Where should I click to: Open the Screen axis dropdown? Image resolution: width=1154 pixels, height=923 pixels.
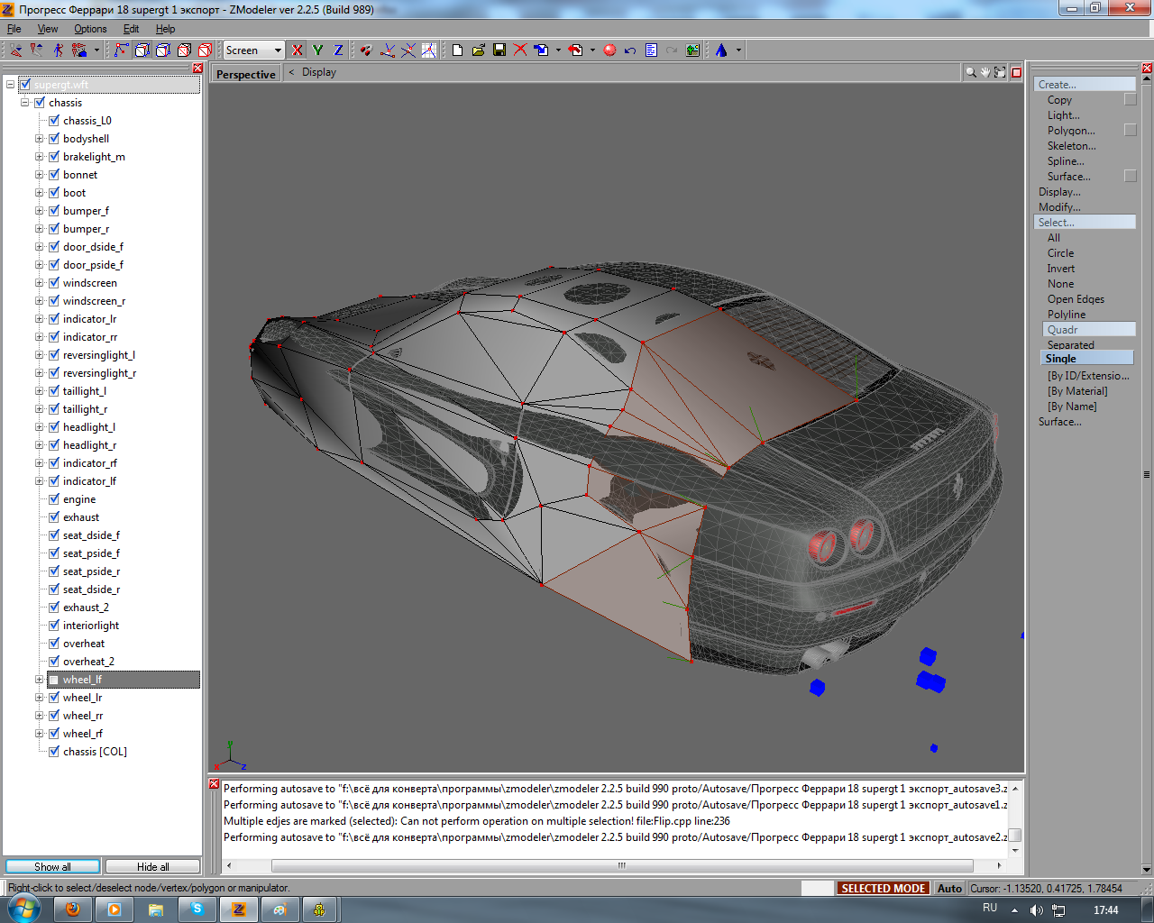click(x=278, y=50)
